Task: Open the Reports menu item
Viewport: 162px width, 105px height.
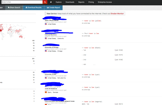Action: coord(81,2)
